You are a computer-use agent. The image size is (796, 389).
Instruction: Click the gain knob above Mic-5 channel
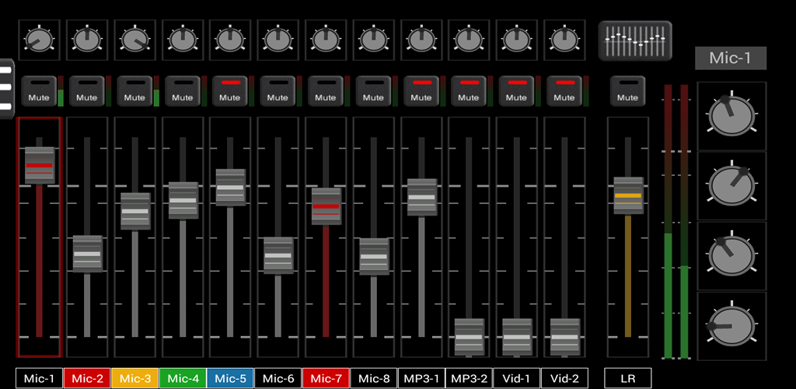click(x=230, y=40)
